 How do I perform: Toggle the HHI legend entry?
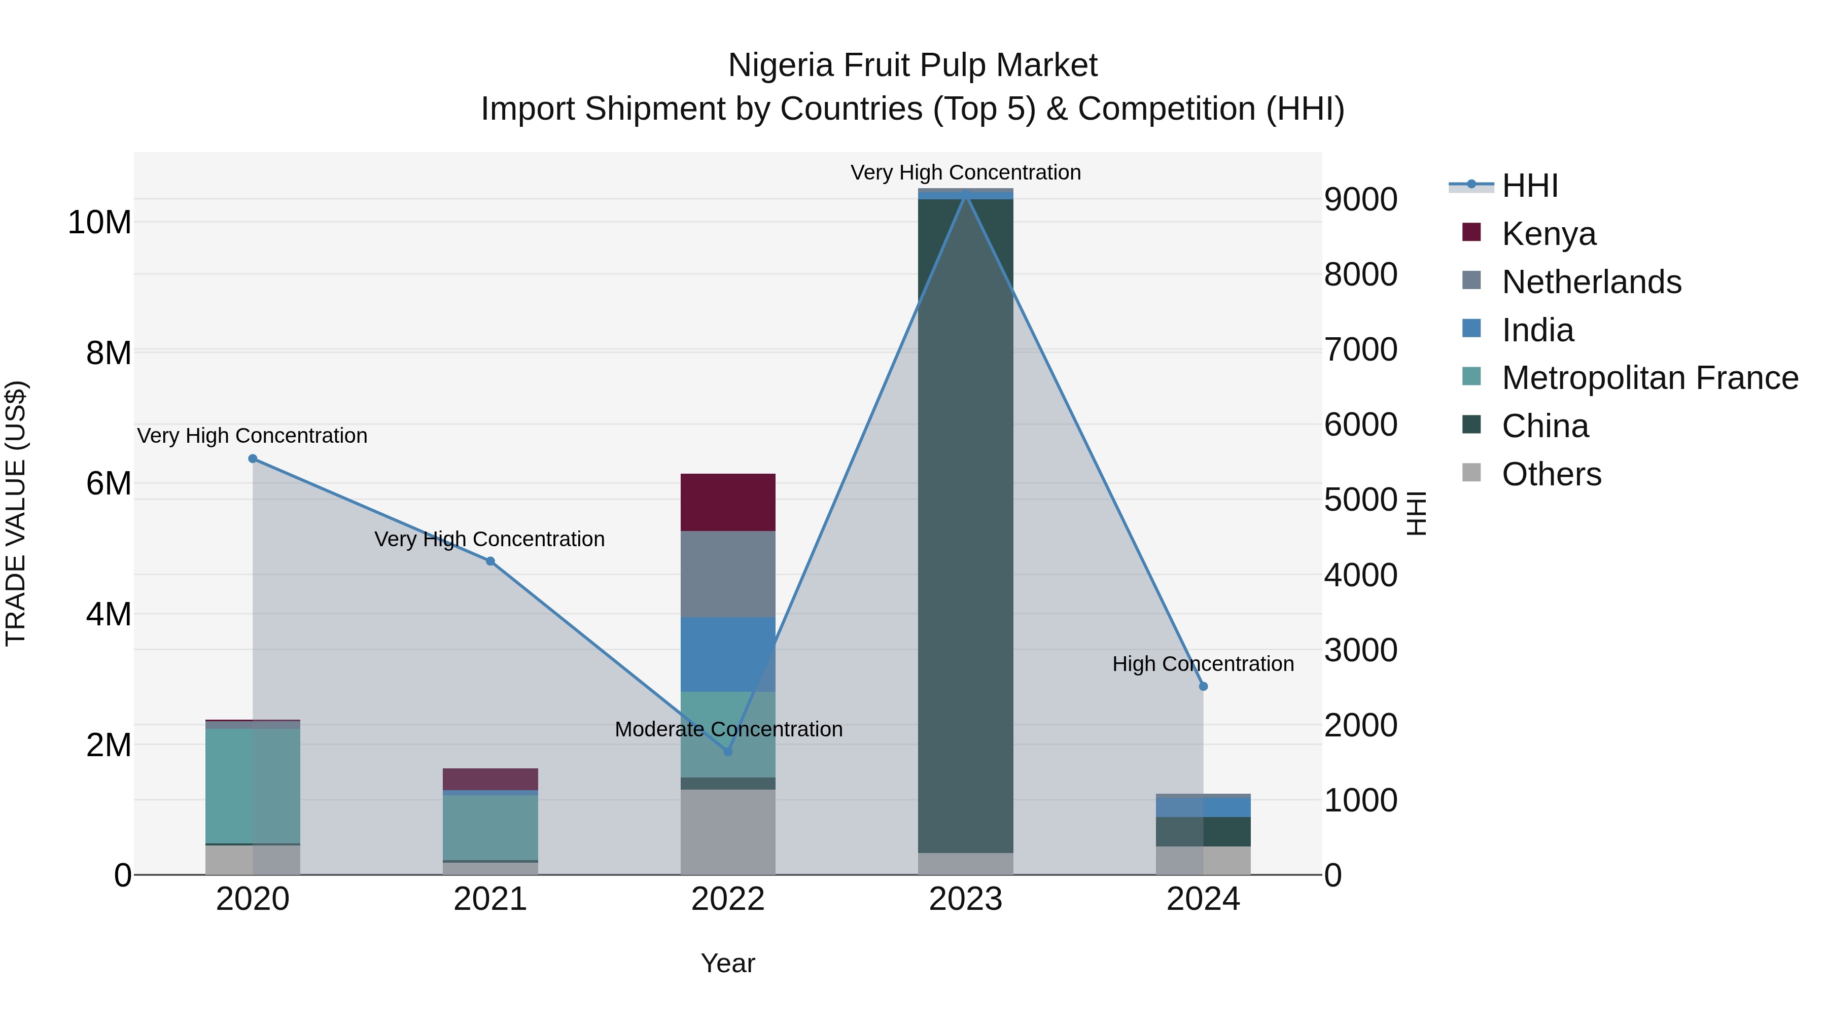coord(1503,186)
